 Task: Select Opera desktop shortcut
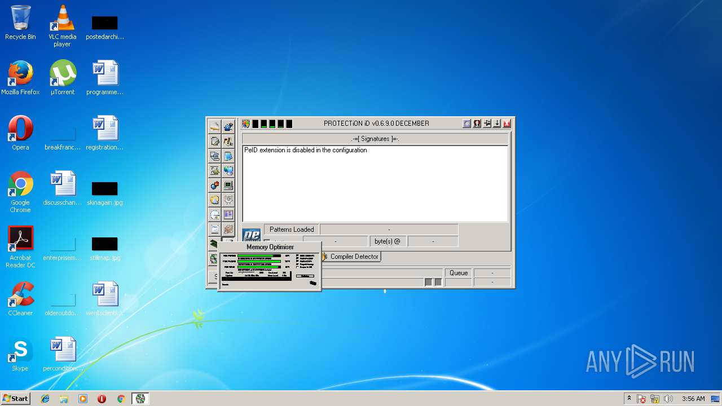tap(20, 133)
